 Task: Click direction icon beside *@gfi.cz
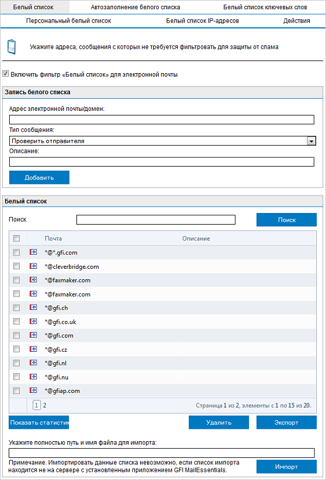click(34, 349)
